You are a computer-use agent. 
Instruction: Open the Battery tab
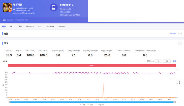pos(62,26)
